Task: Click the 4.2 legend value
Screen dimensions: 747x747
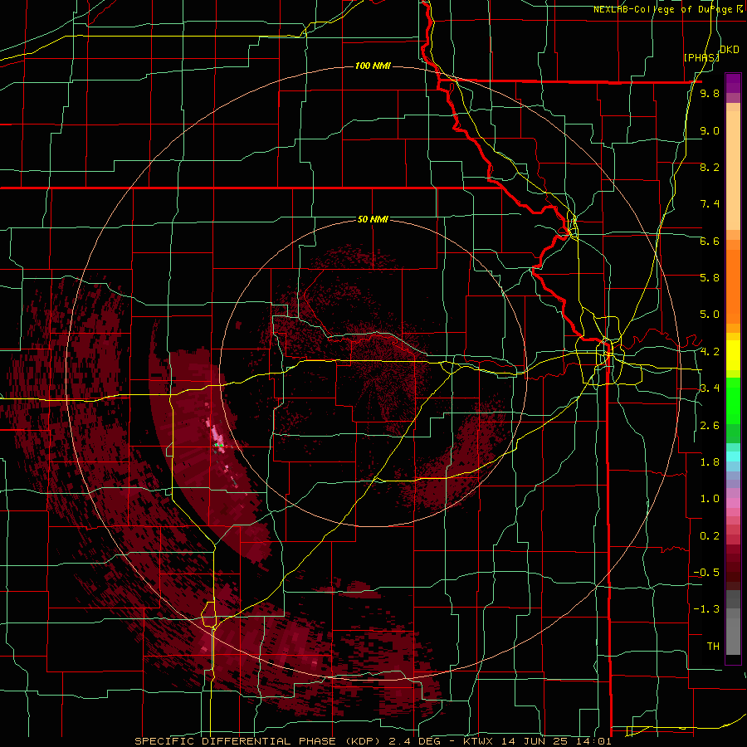Action: coord(710,352)
